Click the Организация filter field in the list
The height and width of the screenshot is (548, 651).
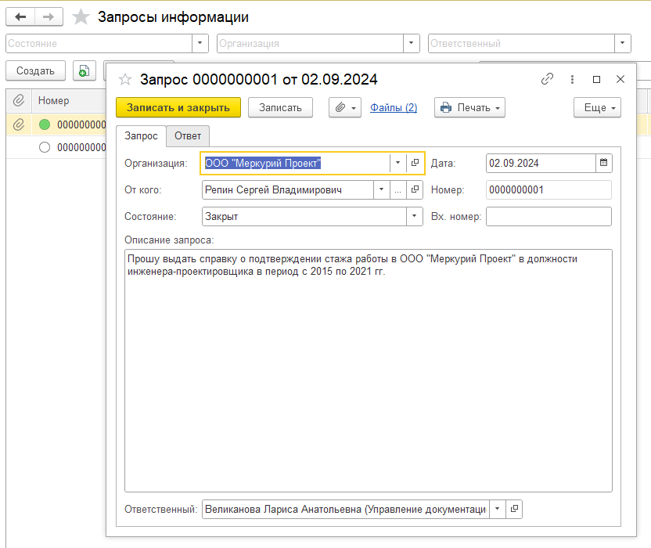(310, 43)
